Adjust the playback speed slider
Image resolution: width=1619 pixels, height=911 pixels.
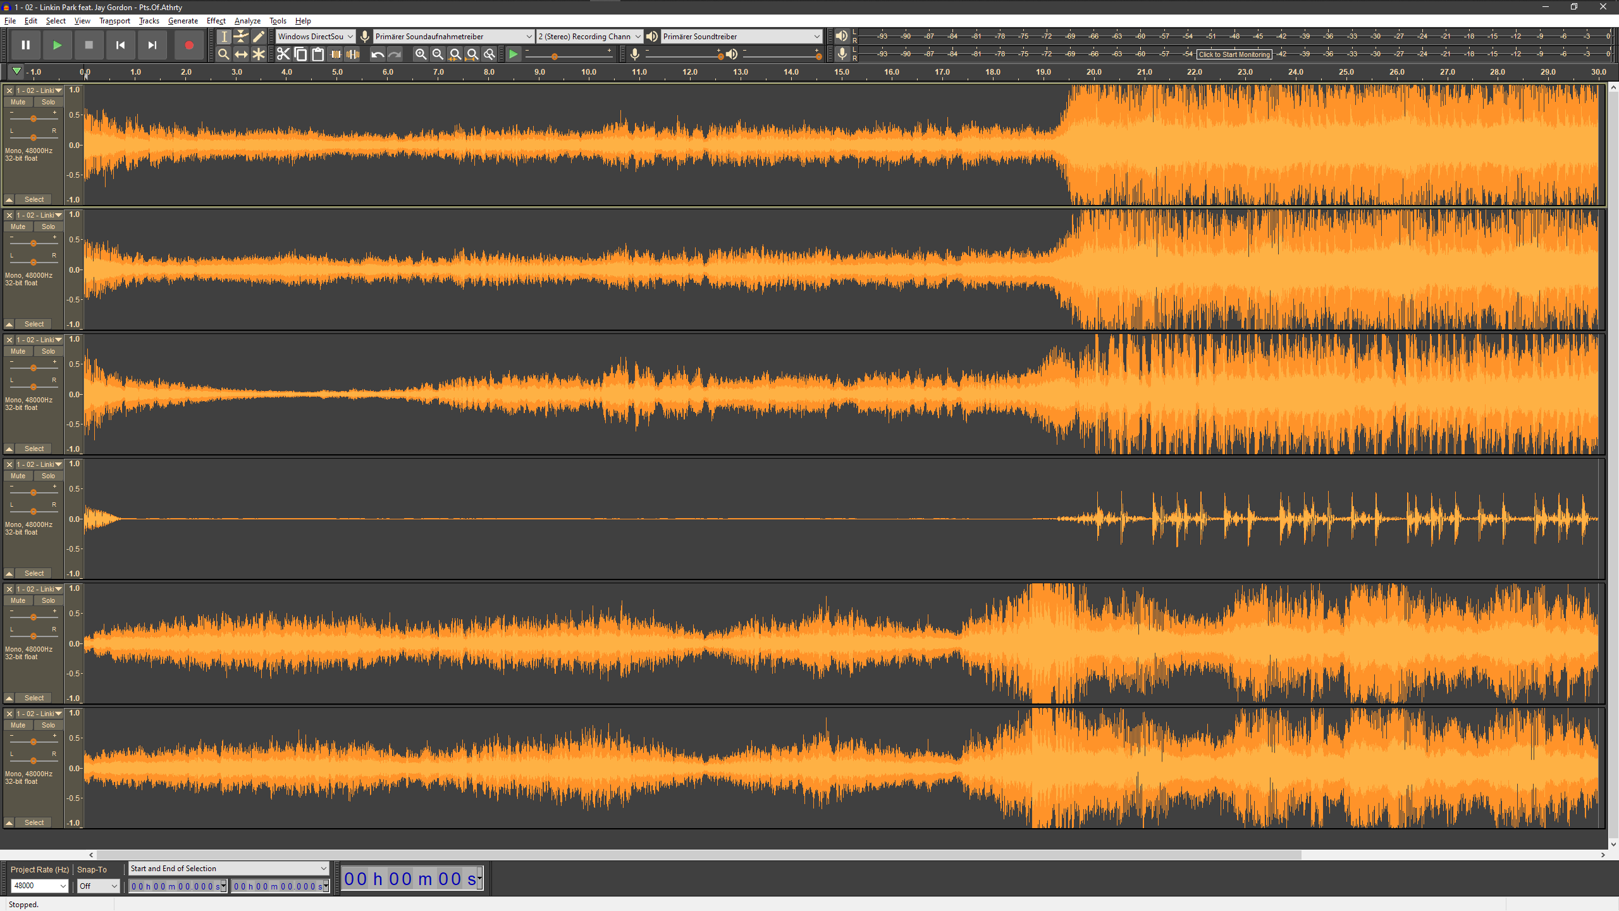point(555,56)
